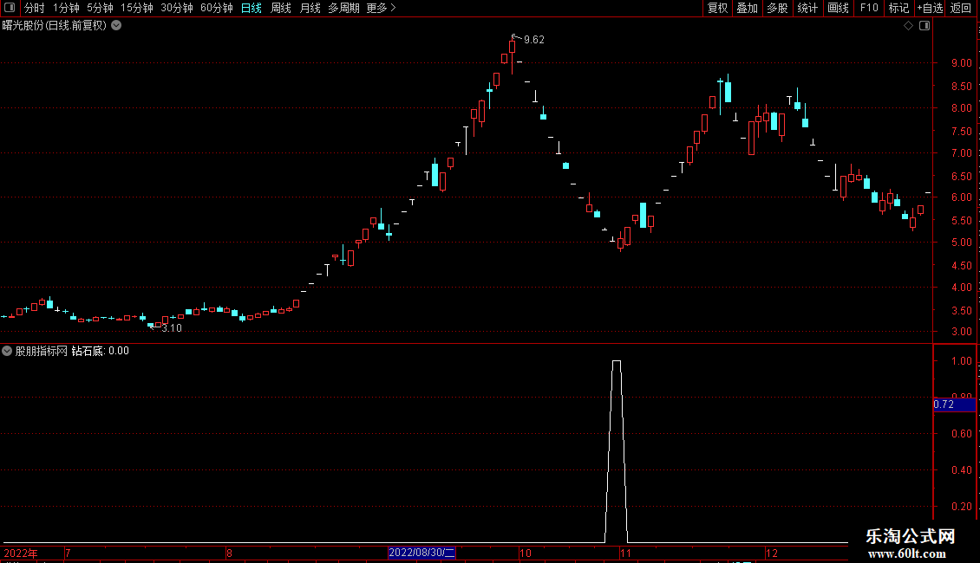Add stock with +自选 button

pos(930,8)
